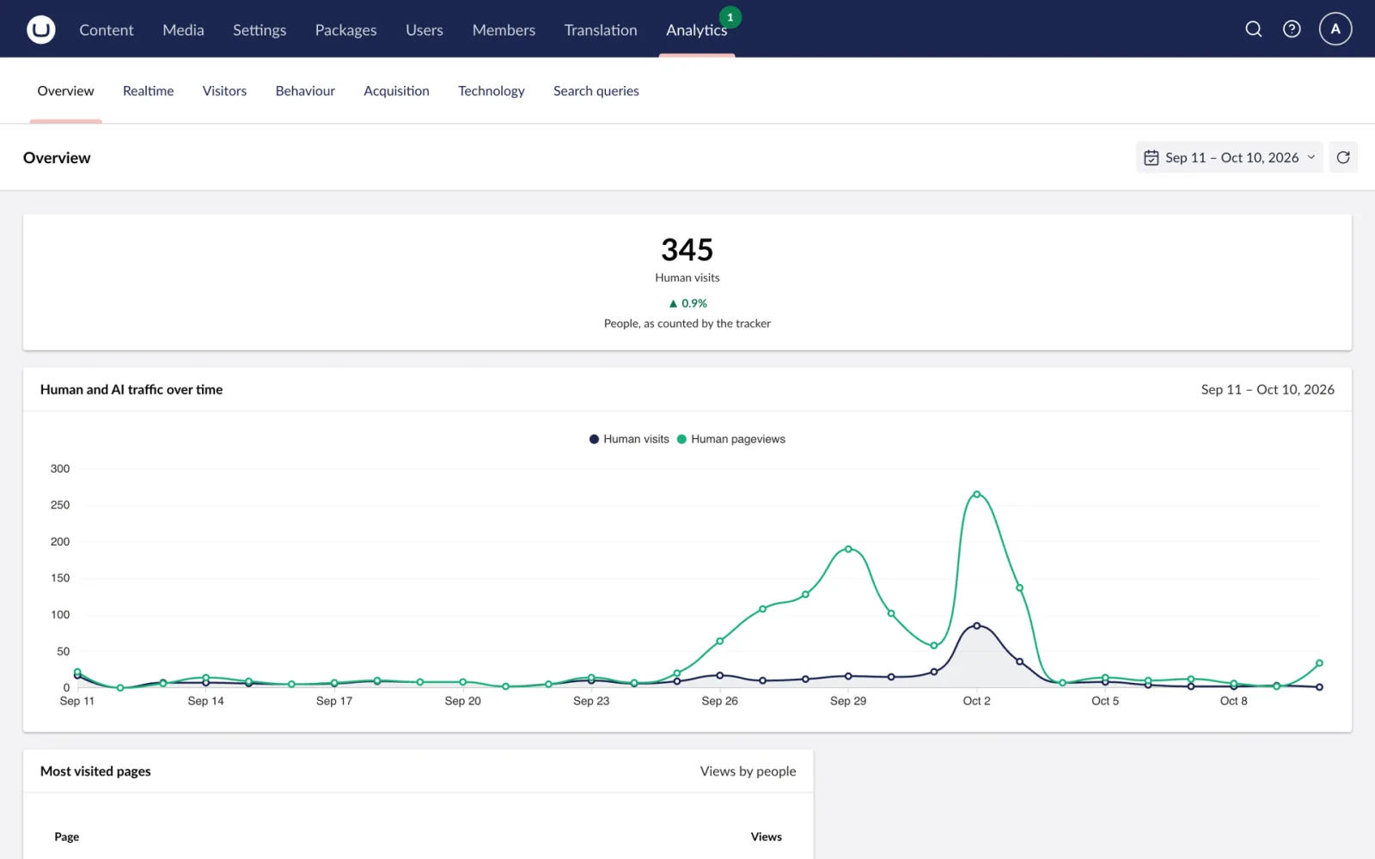1375x859 pixels.
Task: Click the Umbraco logo icon
Action: pos(40,29)
